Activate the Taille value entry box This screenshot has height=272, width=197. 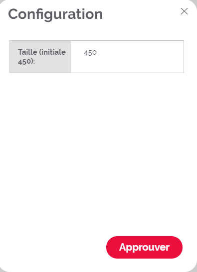(x=127, y=57)
